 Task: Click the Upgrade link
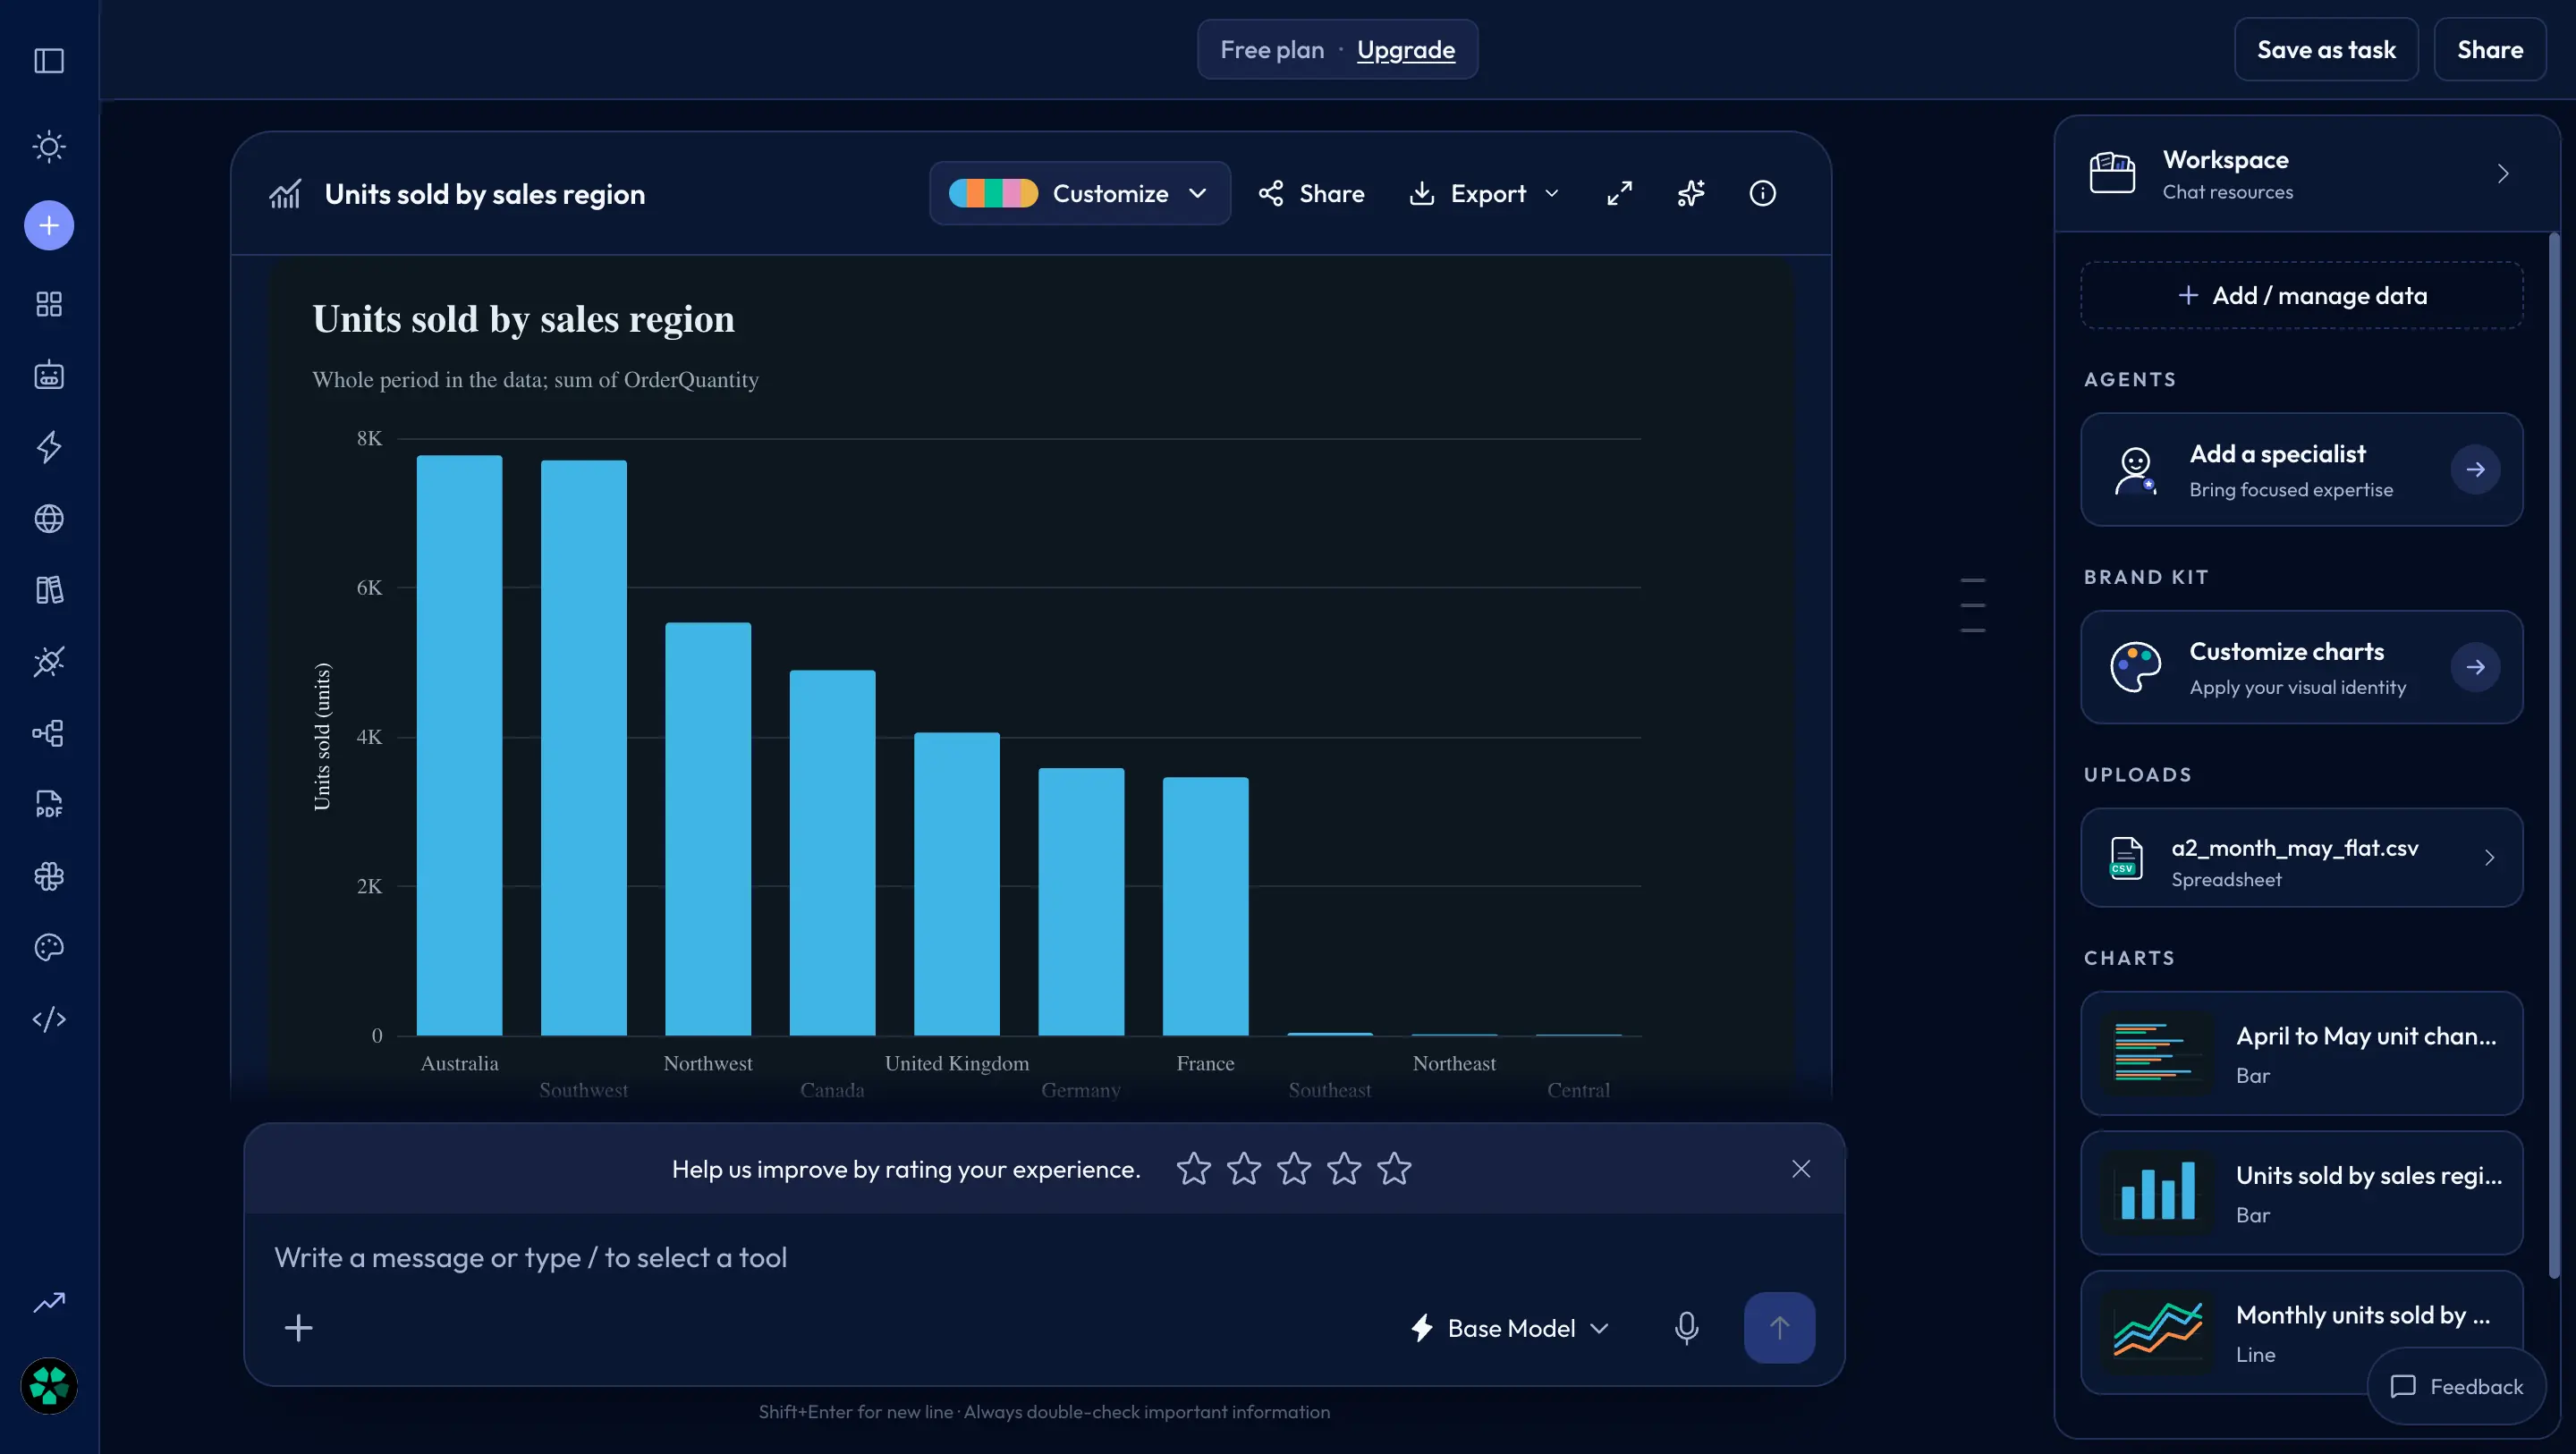[1405, 50]
